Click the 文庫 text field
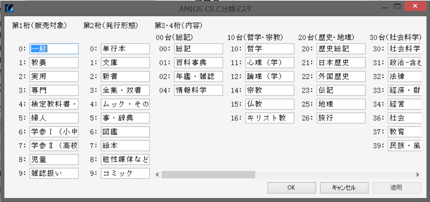 125,63
